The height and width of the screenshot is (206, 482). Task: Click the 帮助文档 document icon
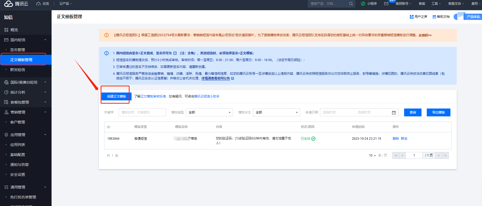434,17
